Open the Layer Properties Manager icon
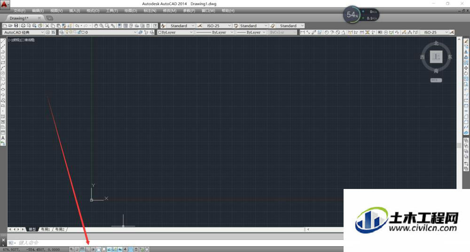This screenshot has height=252, width=470. tap(62, 32)
